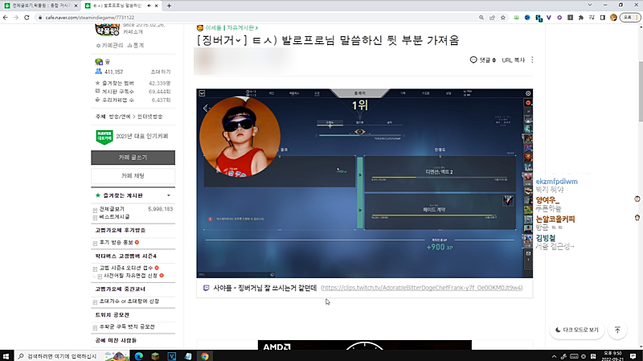This screenshot has height=361, width=643.
Task: Show hidden system tray icons chevron
Action: 554,356
